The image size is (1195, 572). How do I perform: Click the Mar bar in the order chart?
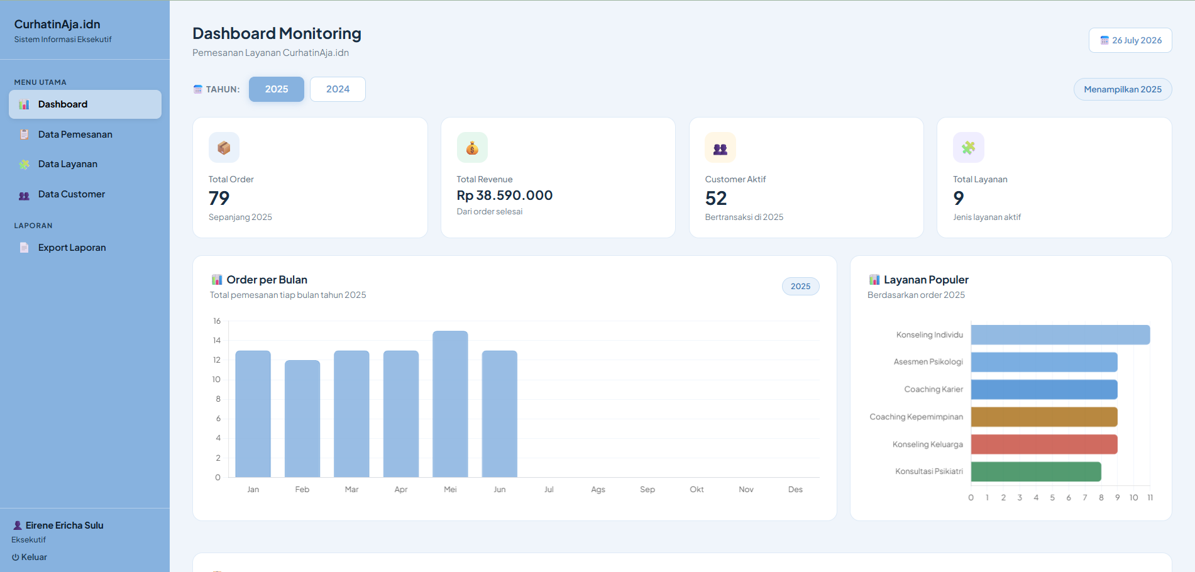351,414
